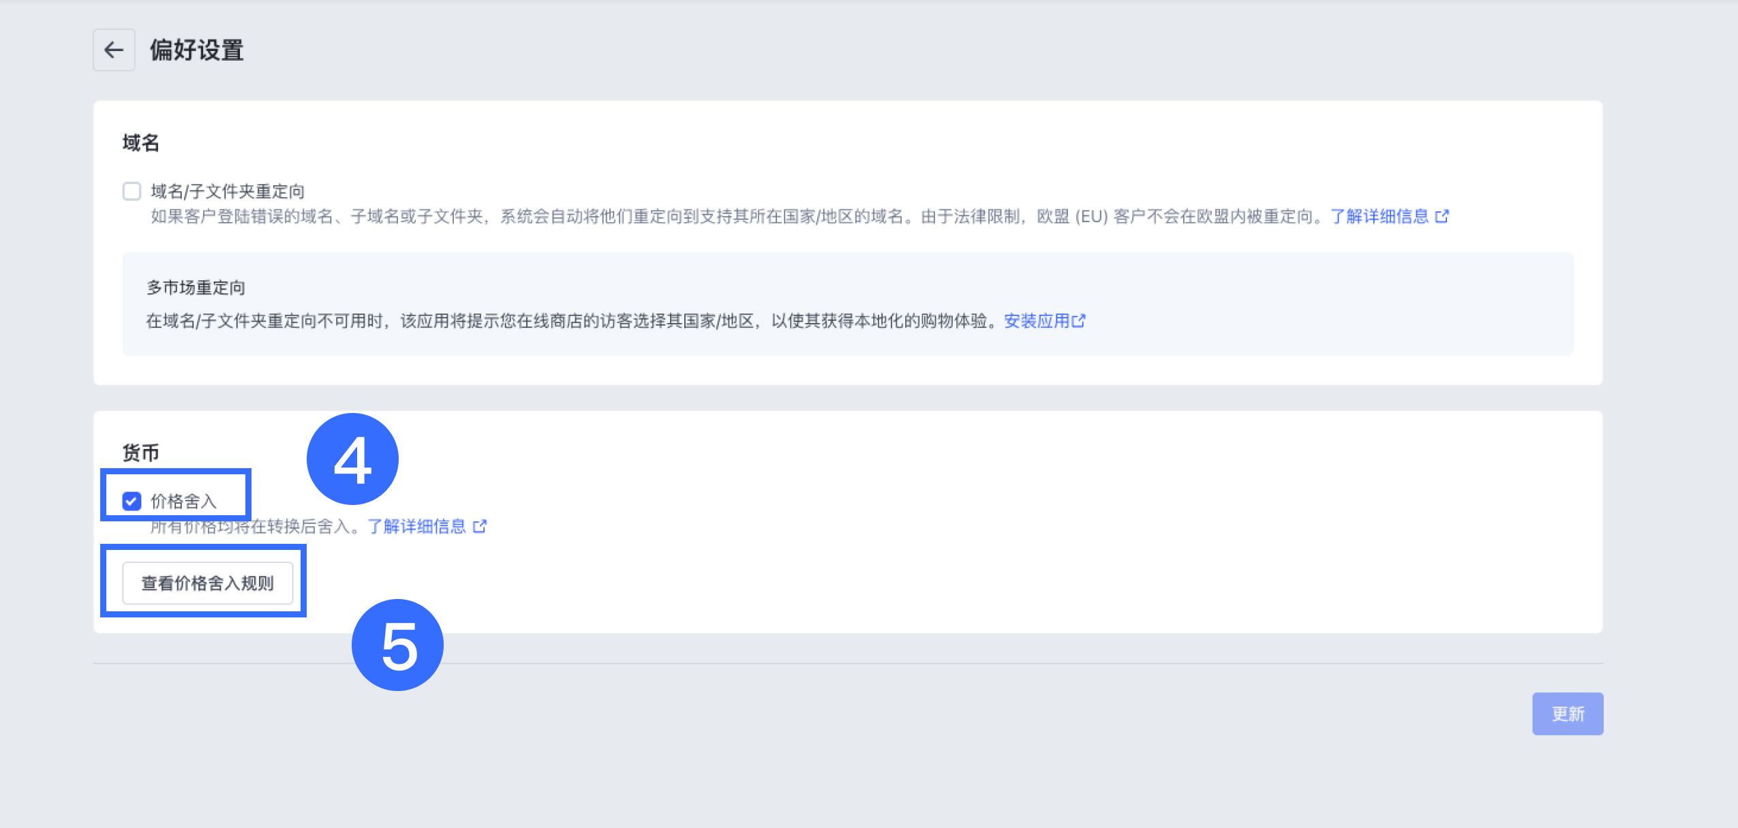
Task: Click the 偏好设置 page title
Action: (196, 50)
